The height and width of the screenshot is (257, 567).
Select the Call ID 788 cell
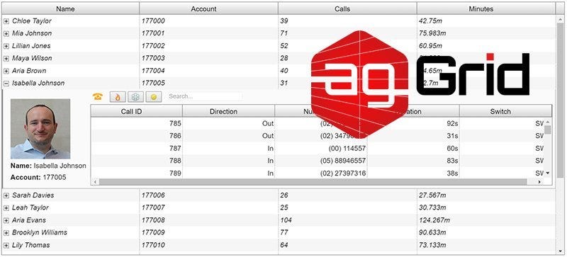coord(136,161)
